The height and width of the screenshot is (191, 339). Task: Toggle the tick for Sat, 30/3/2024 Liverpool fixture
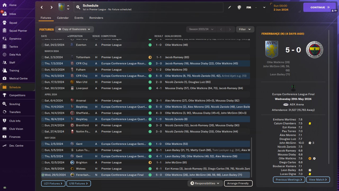pos(43,88)
